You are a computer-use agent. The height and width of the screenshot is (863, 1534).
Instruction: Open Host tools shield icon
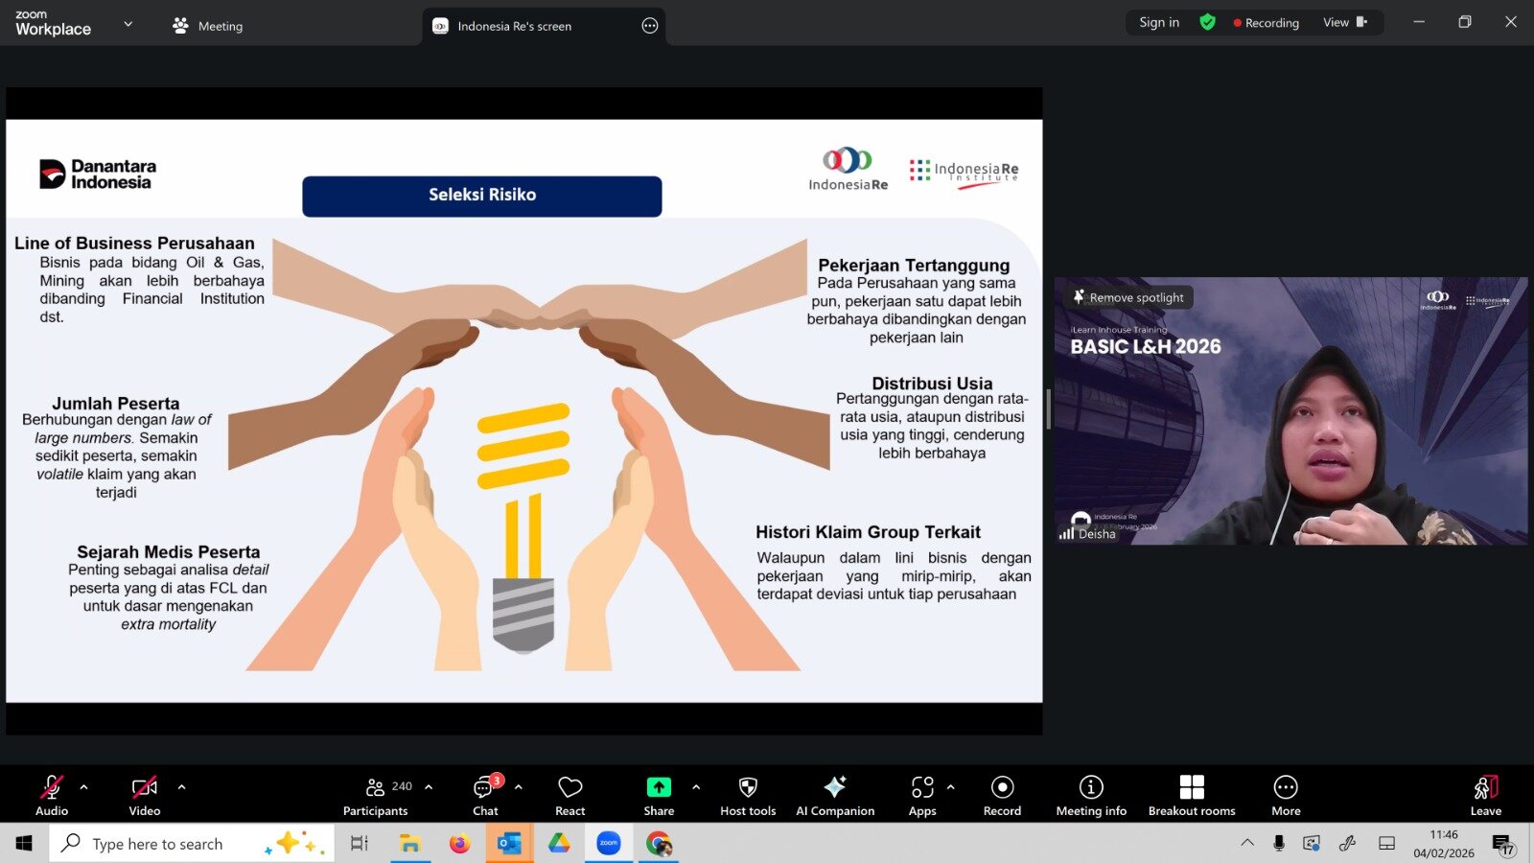tap(748, 796)
